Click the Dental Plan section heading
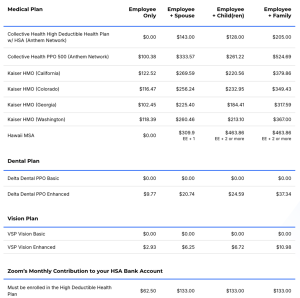Viewport: 300px width, 298px height. click(23, 161)
